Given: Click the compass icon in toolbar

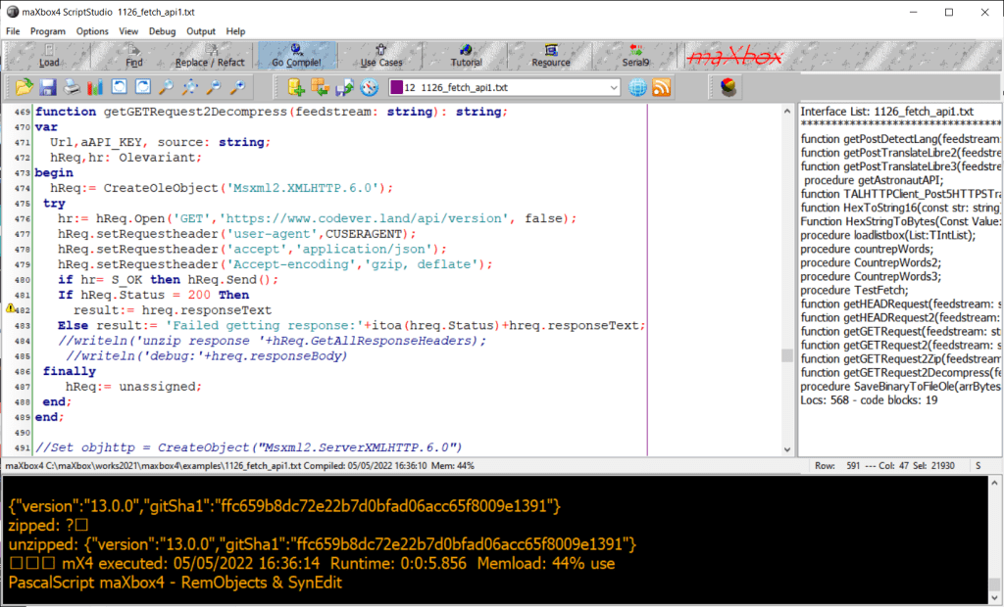Looking at the screenshot, I should tap(369, 88).
